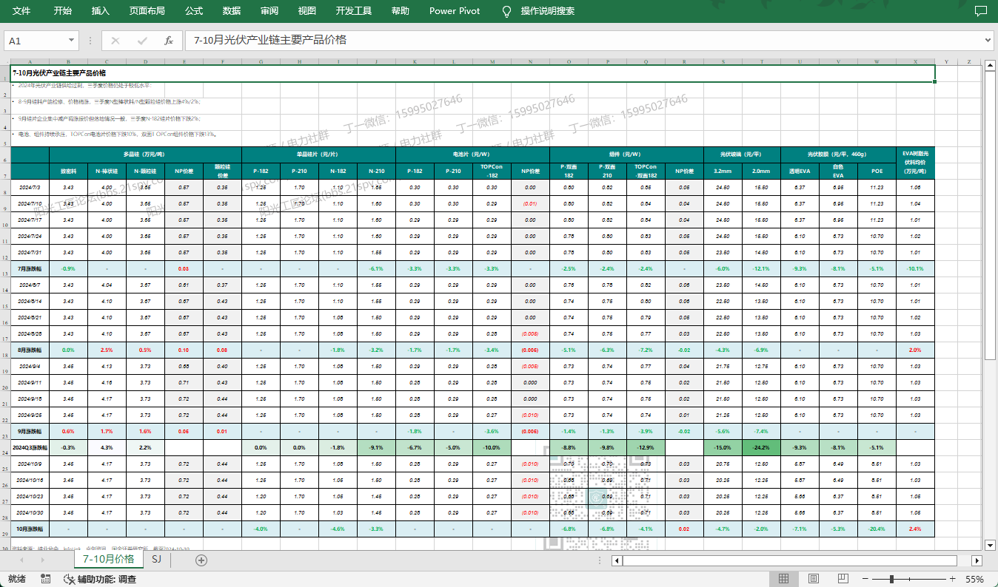This screenshot has width=998, height=587.
Task: Click the 单晶硅片（元/片）header cell
Action: (x=318, y=155)
